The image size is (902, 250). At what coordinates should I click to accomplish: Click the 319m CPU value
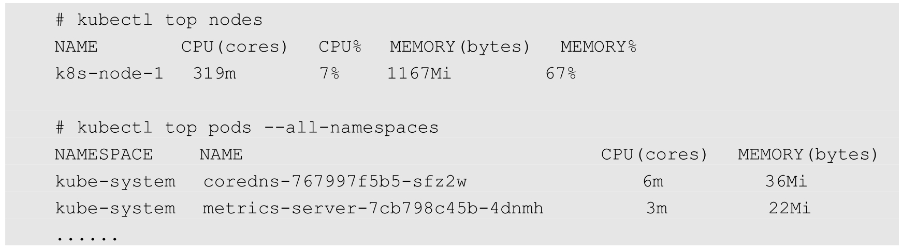(x=214, y=74)
